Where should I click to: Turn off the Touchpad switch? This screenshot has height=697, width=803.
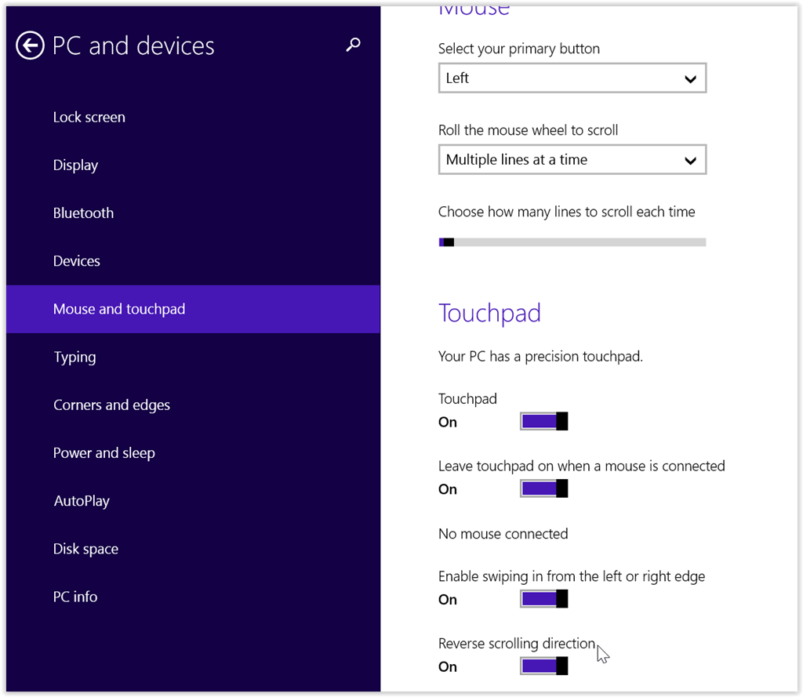coord(544,422)
